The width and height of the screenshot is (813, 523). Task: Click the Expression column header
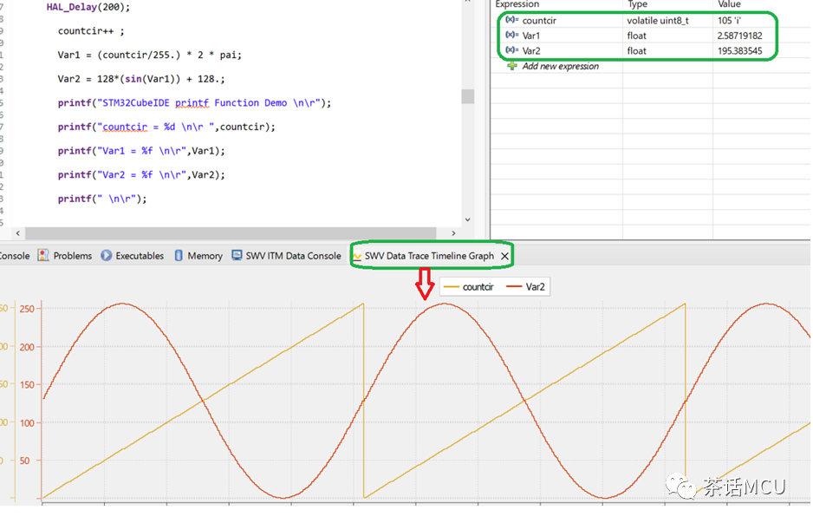(517, 4)
